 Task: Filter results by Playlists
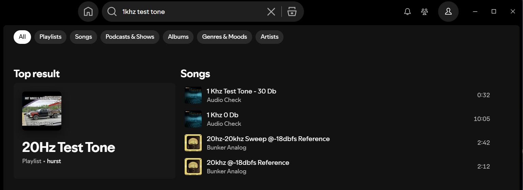point(50,37)
